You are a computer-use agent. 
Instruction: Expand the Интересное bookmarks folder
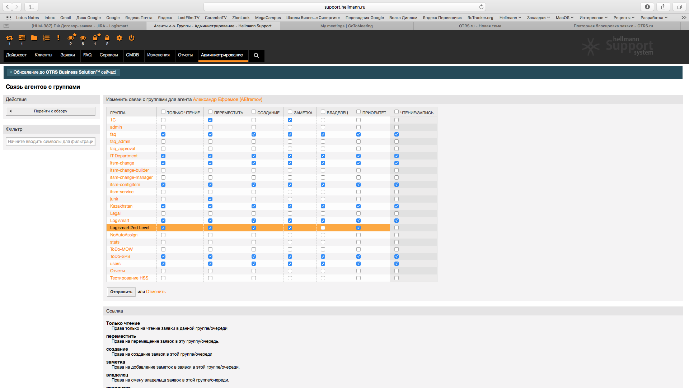[593, 18]
